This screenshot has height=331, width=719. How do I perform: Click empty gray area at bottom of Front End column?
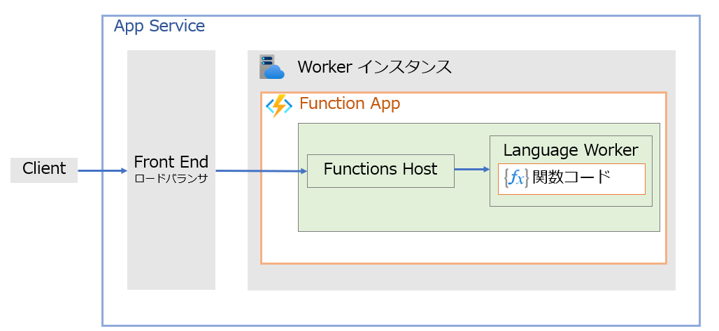171,258
